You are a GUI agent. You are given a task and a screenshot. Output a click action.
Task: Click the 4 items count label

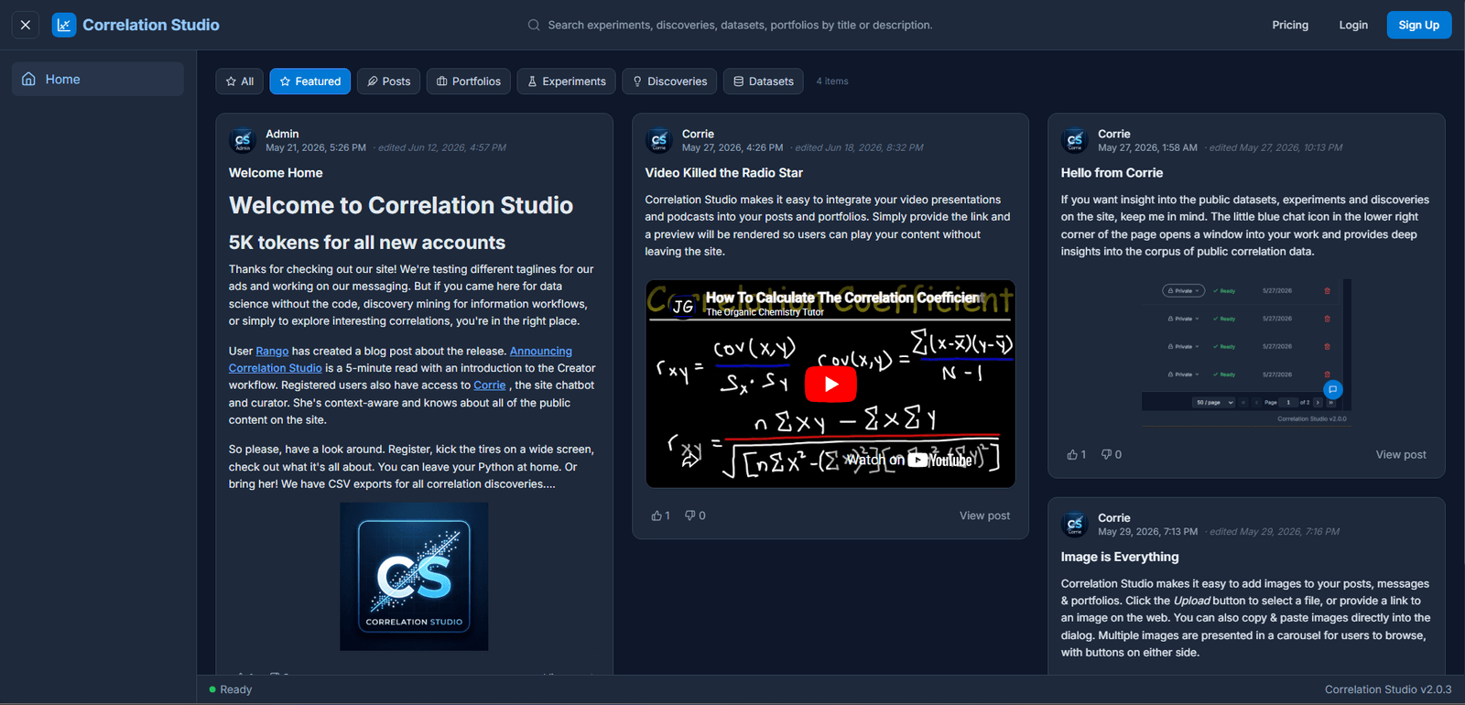pos(832,81)
